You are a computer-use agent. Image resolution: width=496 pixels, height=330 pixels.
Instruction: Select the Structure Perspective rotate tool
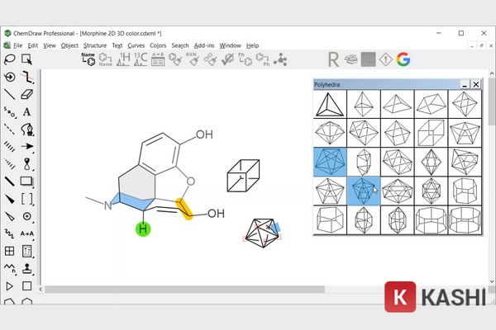[x=9, y=77]
